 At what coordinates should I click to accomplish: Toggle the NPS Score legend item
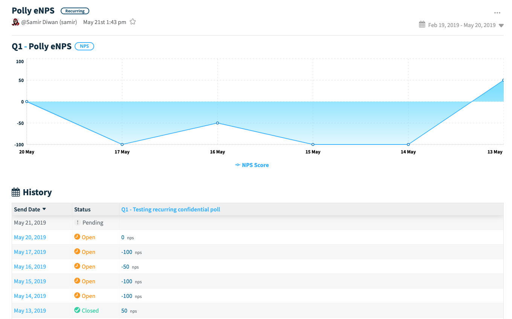252,165
